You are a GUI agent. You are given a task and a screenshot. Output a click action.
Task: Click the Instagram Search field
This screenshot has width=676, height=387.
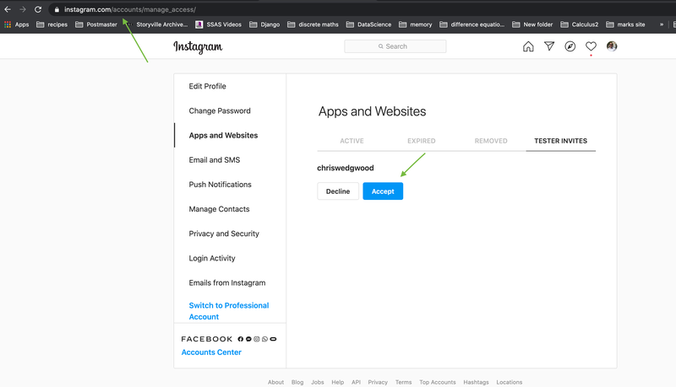tap(395, 46)
